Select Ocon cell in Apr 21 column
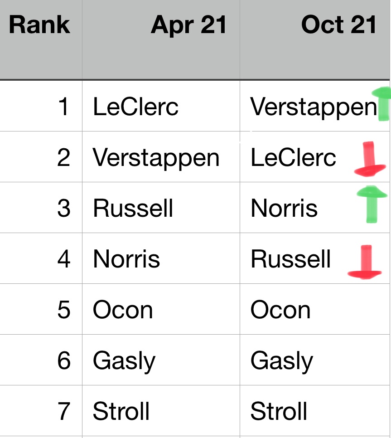 (123, 310)
